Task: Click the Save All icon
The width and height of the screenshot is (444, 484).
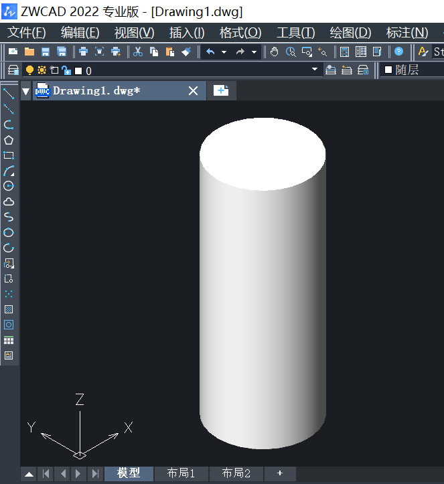Action: [62, 52]
